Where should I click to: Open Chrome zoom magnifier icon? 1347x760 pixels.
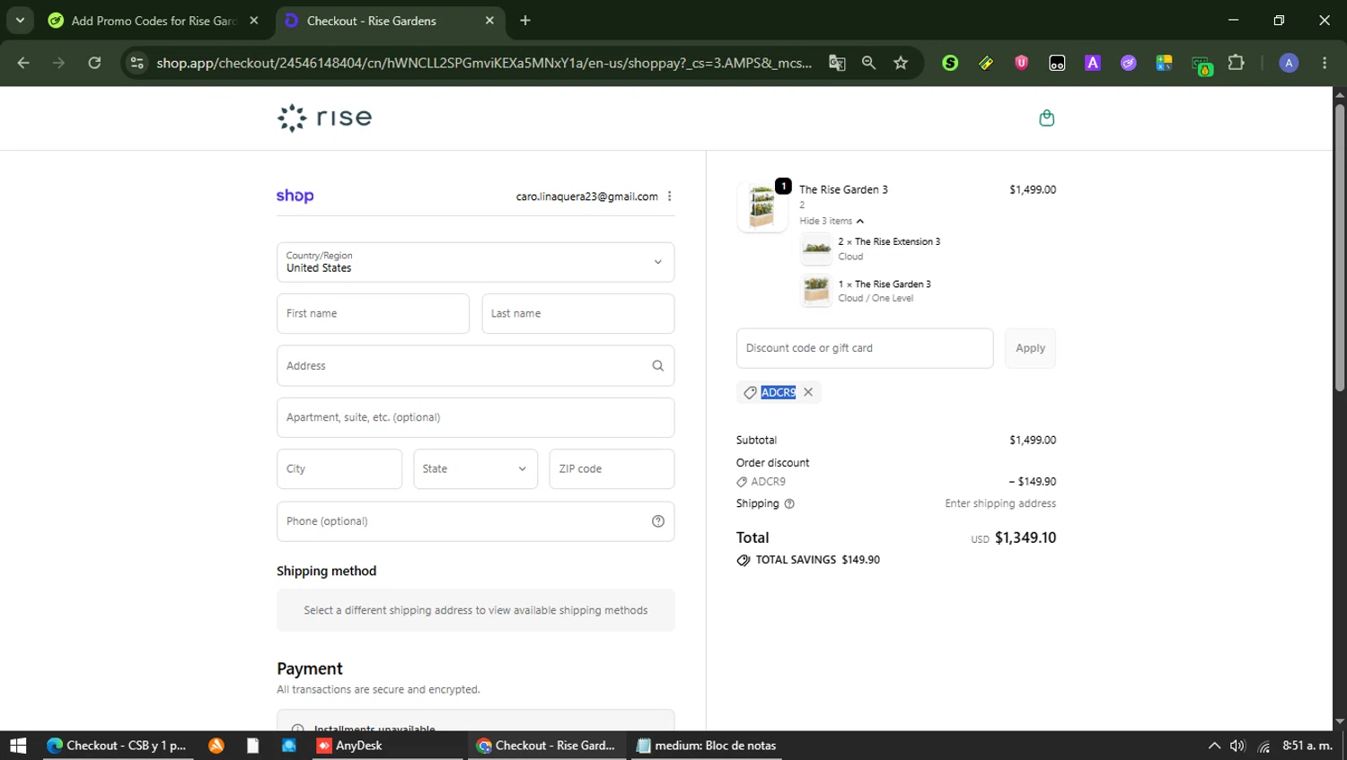868,63
